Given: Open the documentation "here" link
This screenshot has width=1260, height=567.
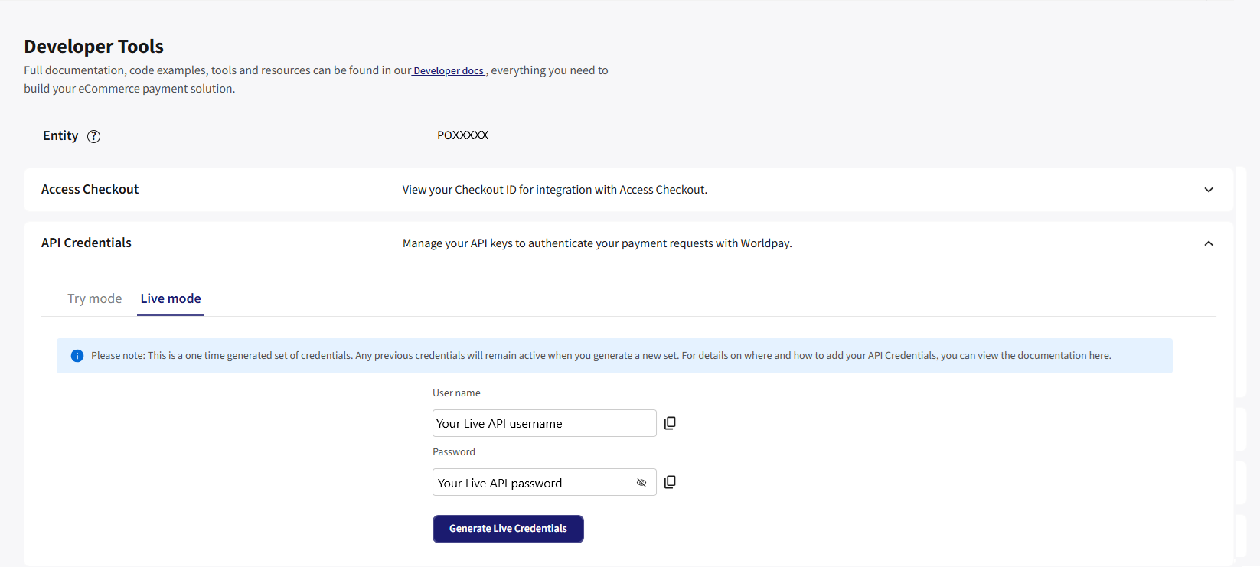Looking at the screenshot, I should tap(1098, 356).
